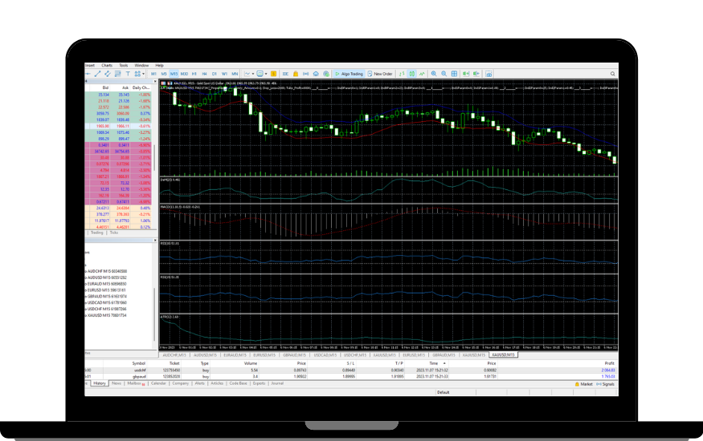Switch chart to M30 timeframe
This screenshot has width=703, height=441.
click(x=184, y=74)
